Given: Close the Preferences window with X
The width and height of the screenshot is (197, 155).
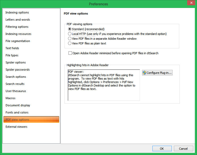Looking at the screenshot, I should 191,3.
